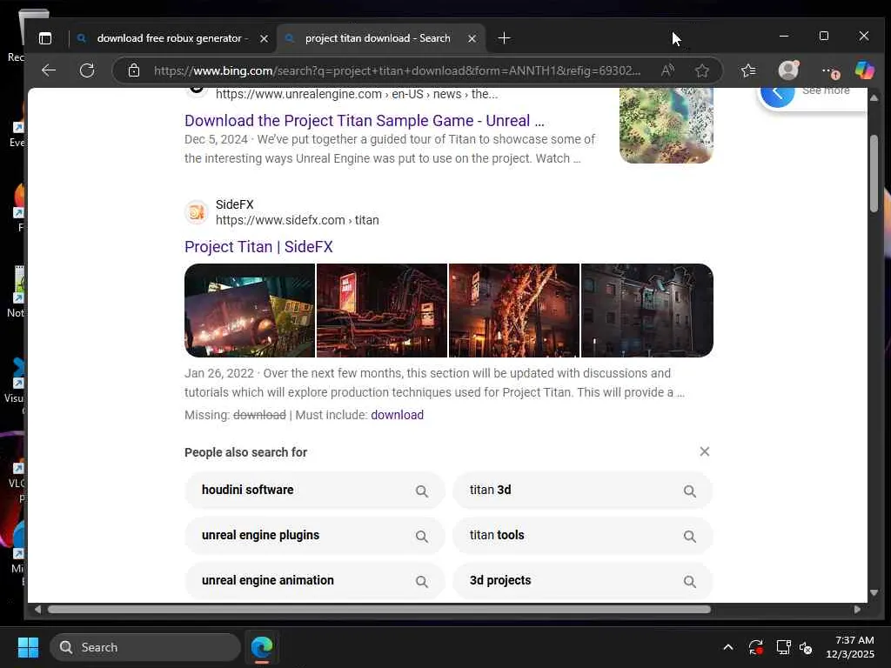Open Microsoft Edge from the taskbar

262,647
